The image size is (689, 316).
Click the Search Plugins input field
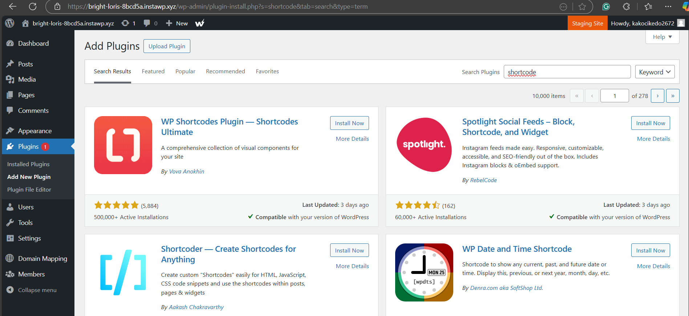click(567, 72)
